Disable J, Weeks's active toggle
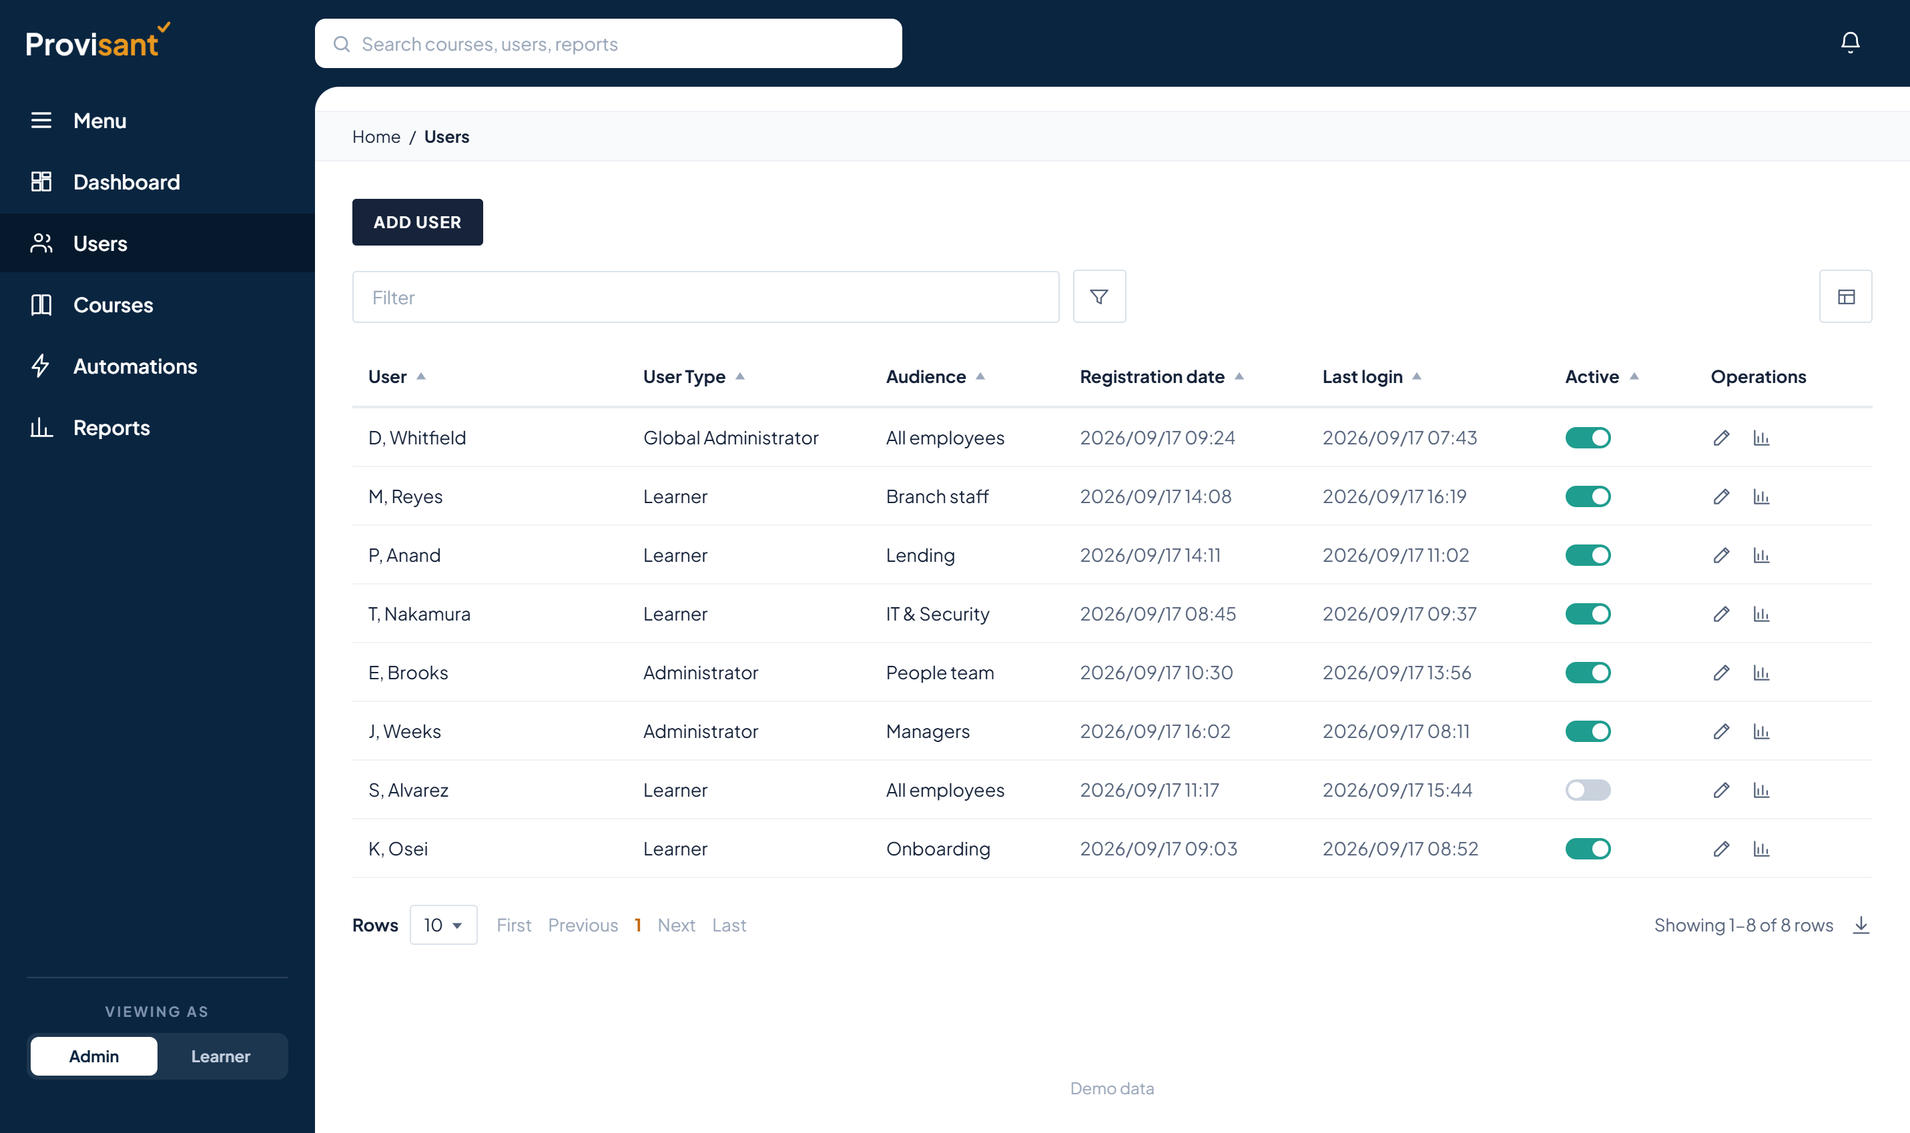The width and height of the screenshot is (1910, 1133). coord(1588,731)
